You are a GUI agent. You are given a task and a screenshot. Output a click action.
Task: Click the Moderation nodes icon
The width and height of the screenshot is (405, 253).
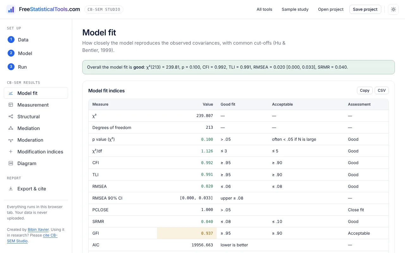click(11, 140)
